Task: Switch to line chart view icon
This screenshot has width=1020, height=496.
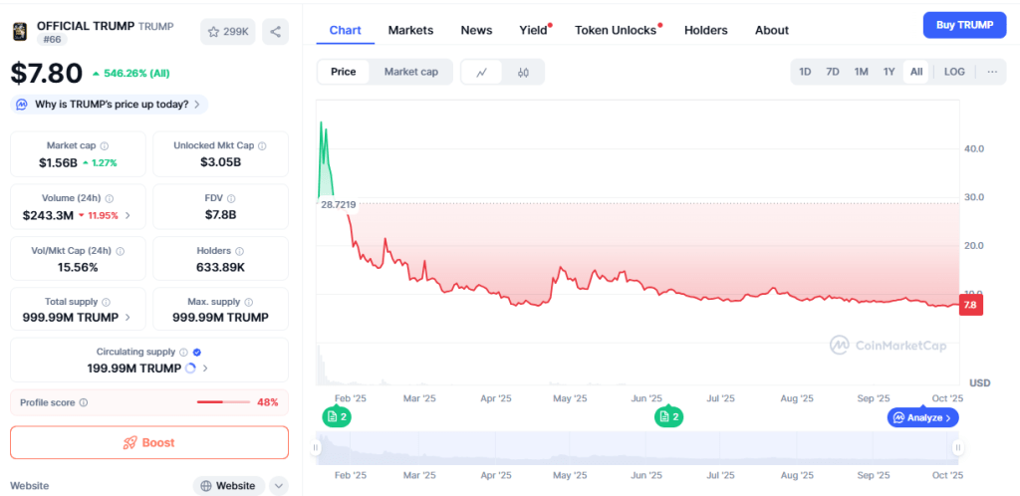Action: point(482,72)
